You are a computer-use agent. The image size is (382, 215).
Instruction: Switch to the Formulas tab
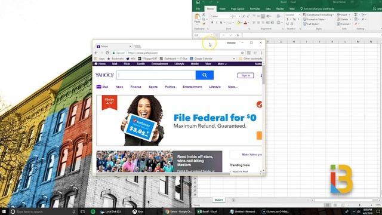pyautogui.click(x=255, y=9)
